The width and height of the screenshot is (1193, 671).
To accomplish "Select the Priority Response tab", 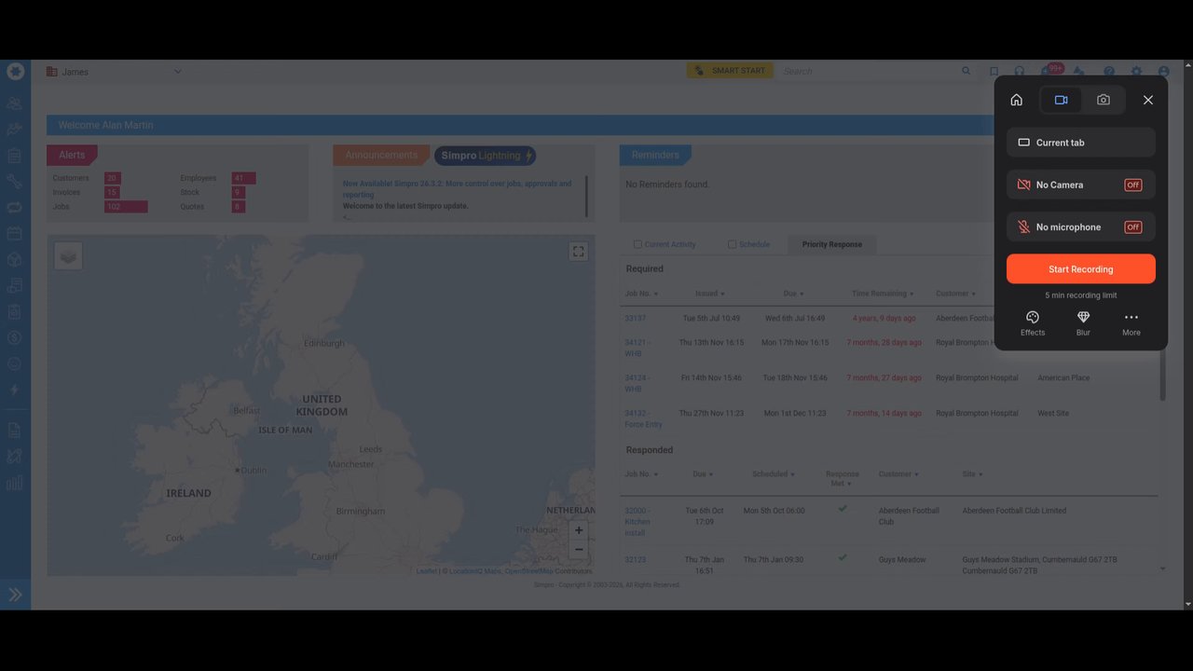I will [832, 244].
